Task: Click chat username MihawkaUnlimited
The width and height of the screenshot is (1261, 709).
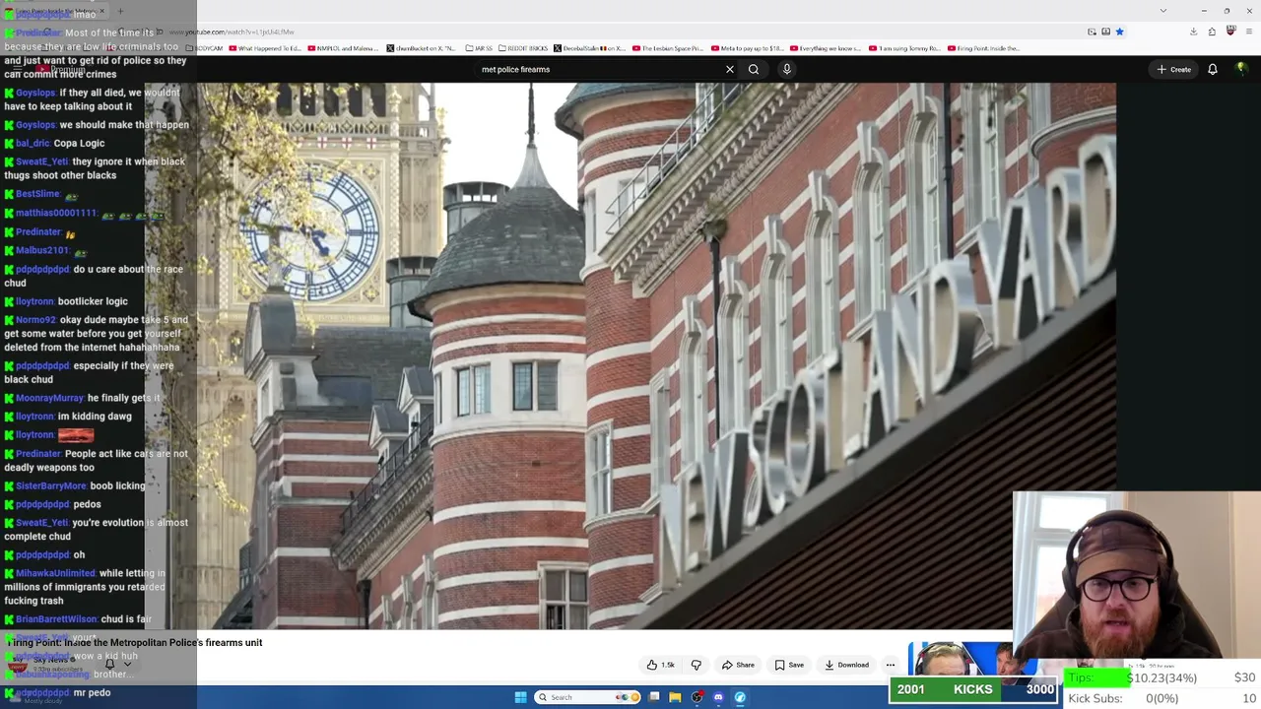Action: click(55, 573)
